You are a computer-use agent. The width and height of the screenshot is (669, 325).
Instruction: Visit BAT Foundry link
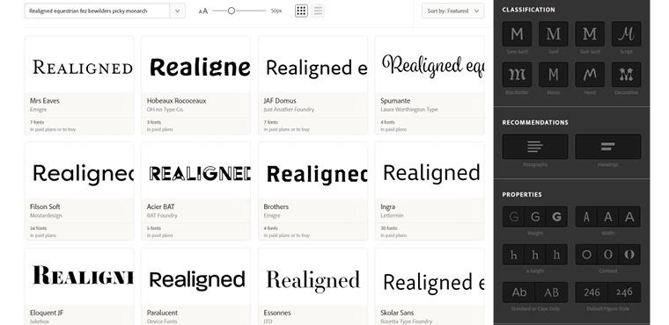point(162,215)
